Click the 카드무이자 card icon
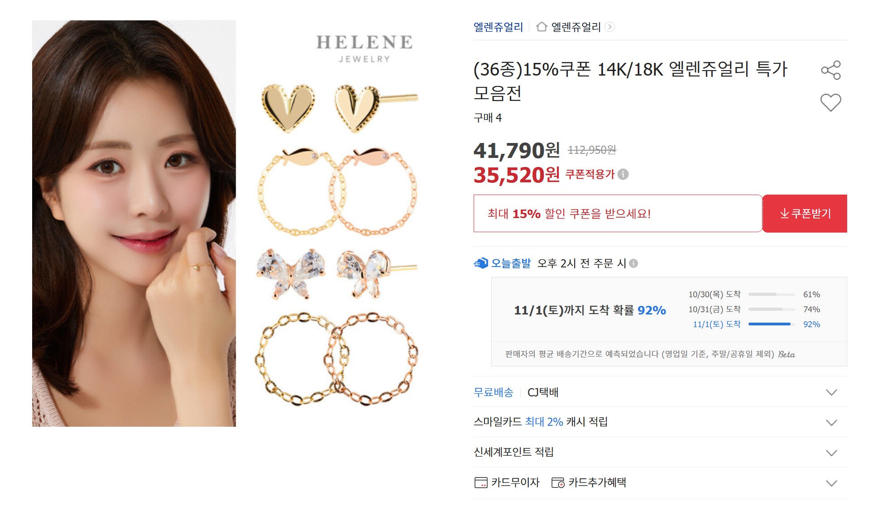Screen dimensions: 873x505 point(481,483)
